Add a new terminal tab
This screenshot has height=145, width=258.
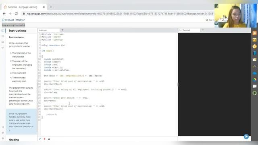click(x=203, y=30)
